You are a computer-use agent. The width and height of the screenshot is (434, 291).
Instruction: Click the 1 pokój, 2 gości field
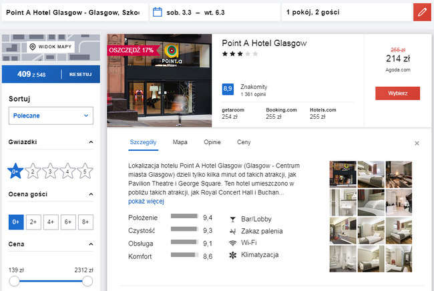347,13
